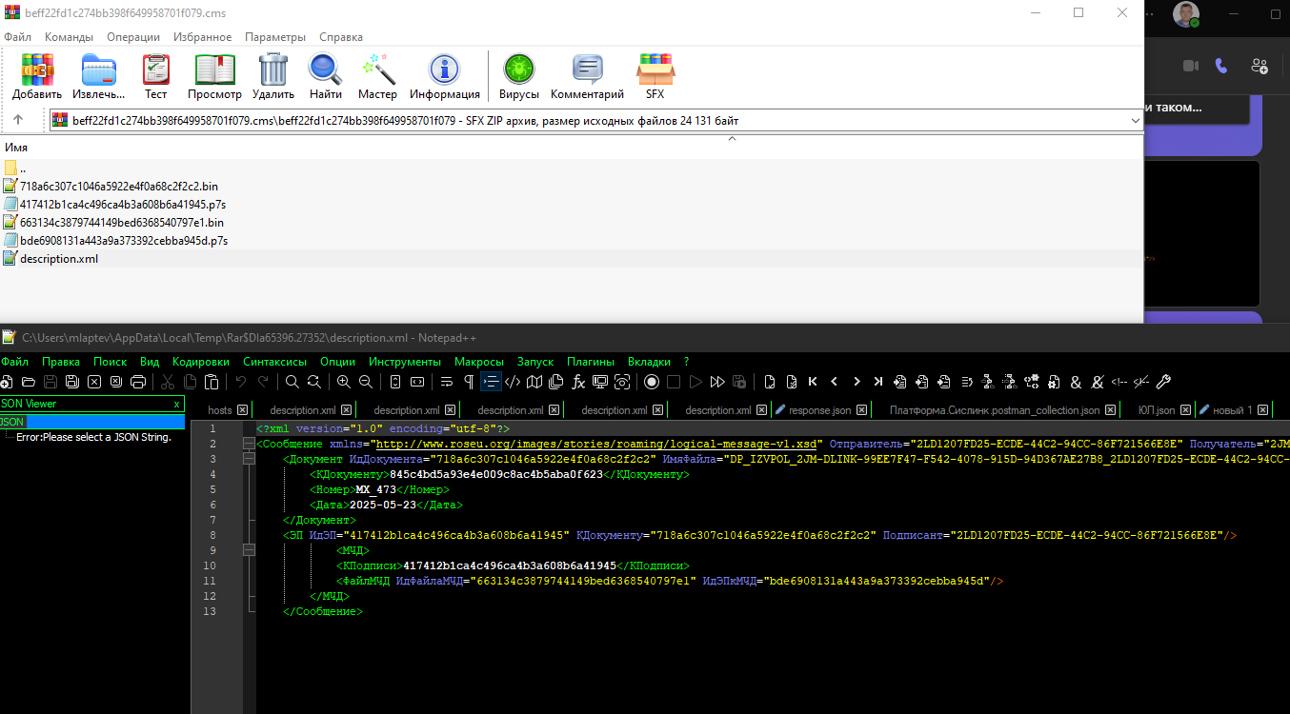Click the Zoom in icon in Notepad++ toolbar
1290x714 pixels.
click(343, 382)
